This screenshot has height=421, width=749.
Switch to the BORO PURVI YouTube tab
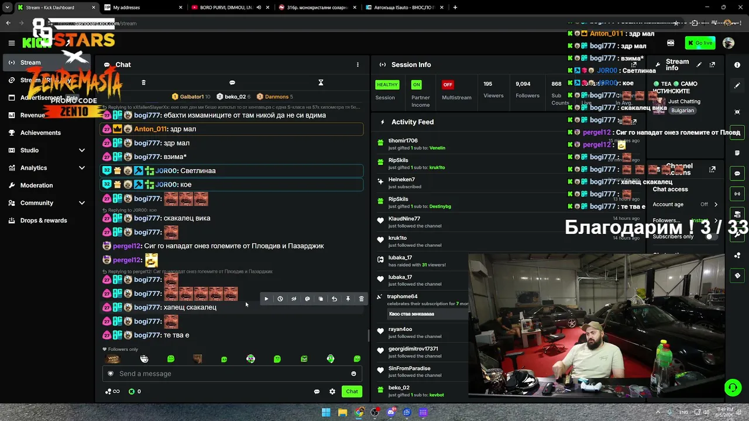[230, 8]
